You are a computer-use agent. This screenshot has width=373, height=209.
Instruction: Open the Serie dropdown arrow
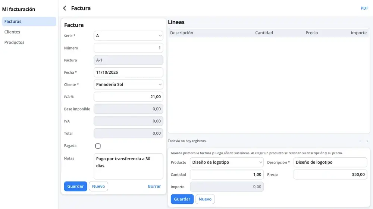[x=160, y=36]
